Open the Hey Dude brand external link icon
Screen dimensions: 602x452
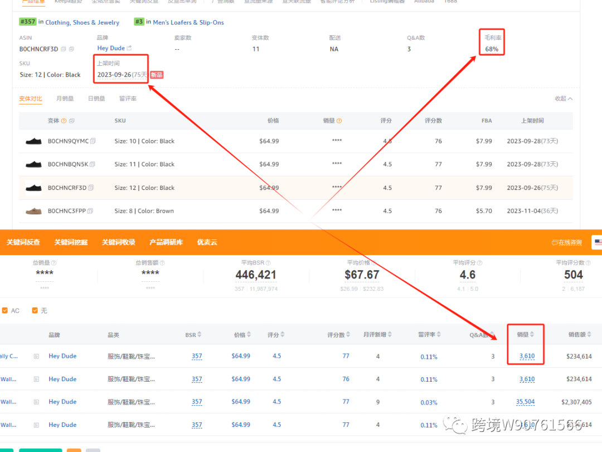coord(129,48)
